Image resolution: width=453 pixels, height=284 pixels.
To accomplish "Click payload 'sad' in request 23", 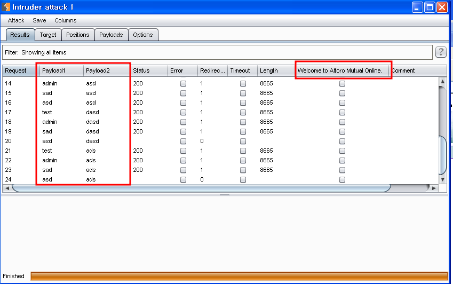I will coord(47,170).
